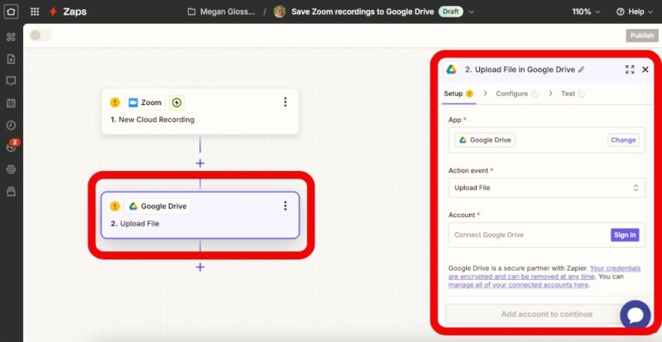Click the Zaps lightning bolt logo
Image resolution: width=662 pixels, height=342 pixels.
click(53, 12)
